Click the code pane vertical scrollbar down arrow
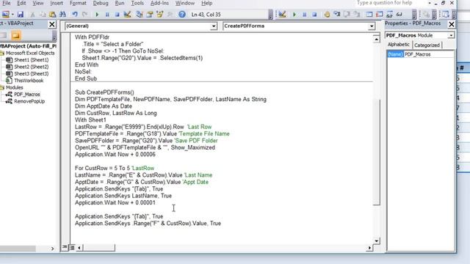The image size is (470, 264). [x=377, y=241]
